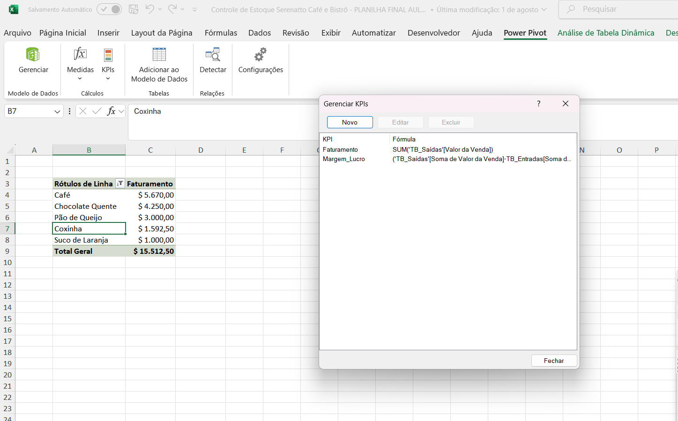Click cell Suco de Laranja
The height and width of the screenshot is (421, 678).
[x=89, y=240]
